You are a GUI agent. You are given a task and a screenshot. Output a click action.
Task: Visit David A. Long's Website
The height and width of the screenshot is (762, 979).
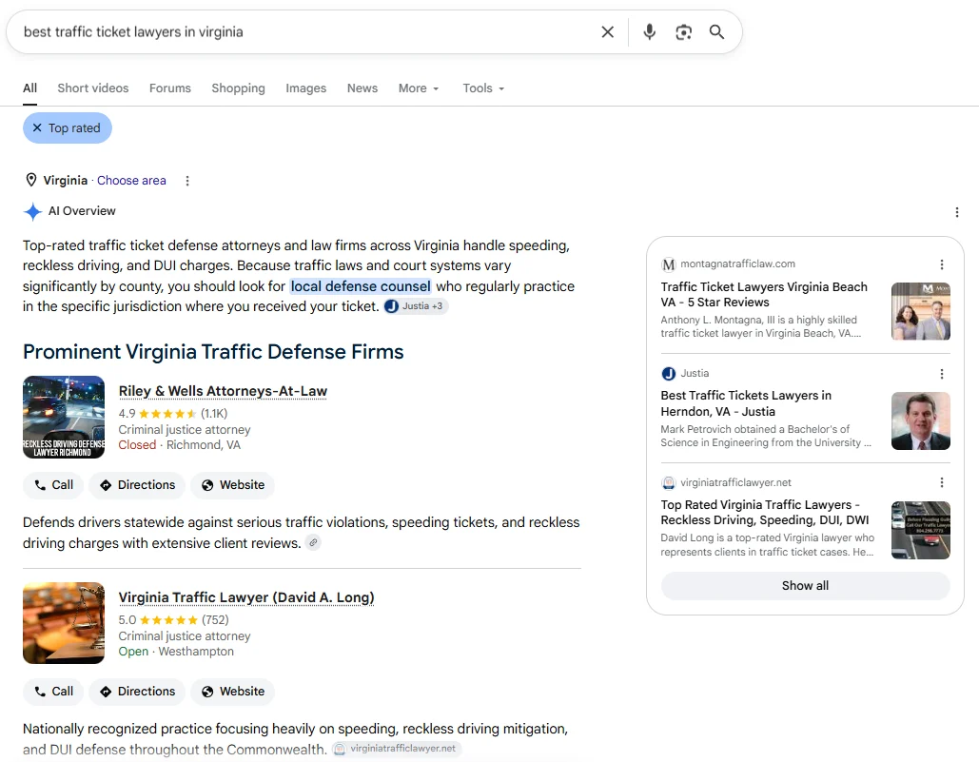233,692
